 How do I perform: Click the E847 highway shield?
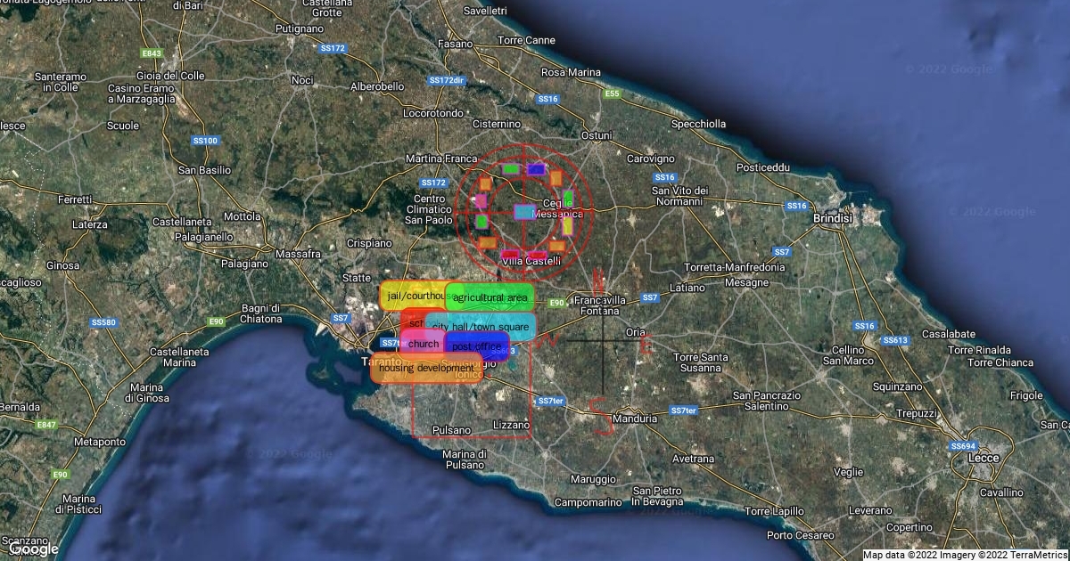point(46,426)
